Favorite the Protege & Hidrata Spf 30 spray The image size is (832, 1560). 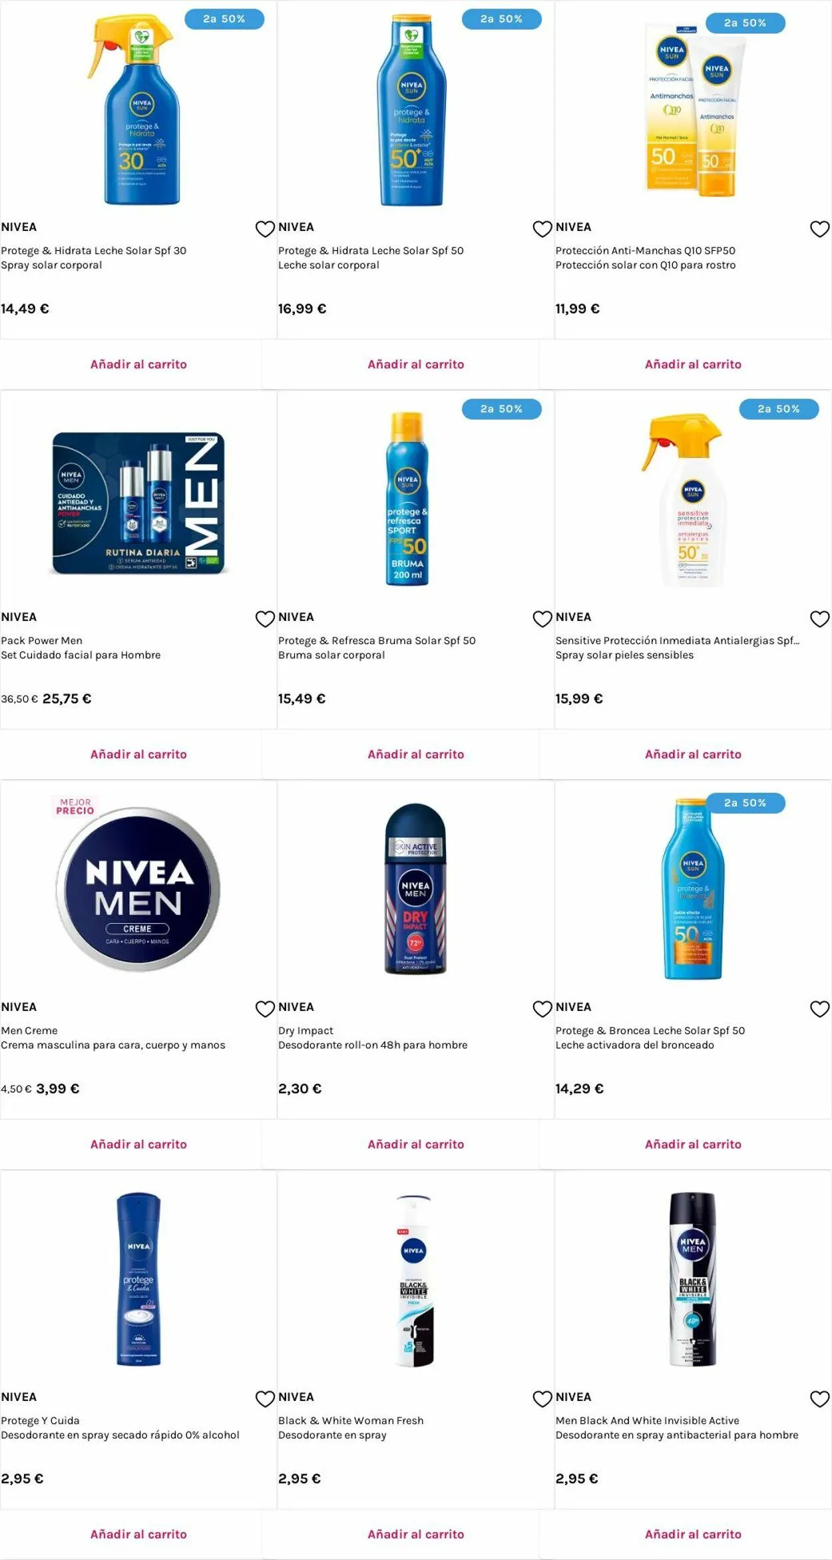[265, 229]
